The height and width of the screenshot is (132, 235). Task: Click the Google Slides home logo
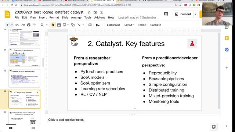pos(7,14)
